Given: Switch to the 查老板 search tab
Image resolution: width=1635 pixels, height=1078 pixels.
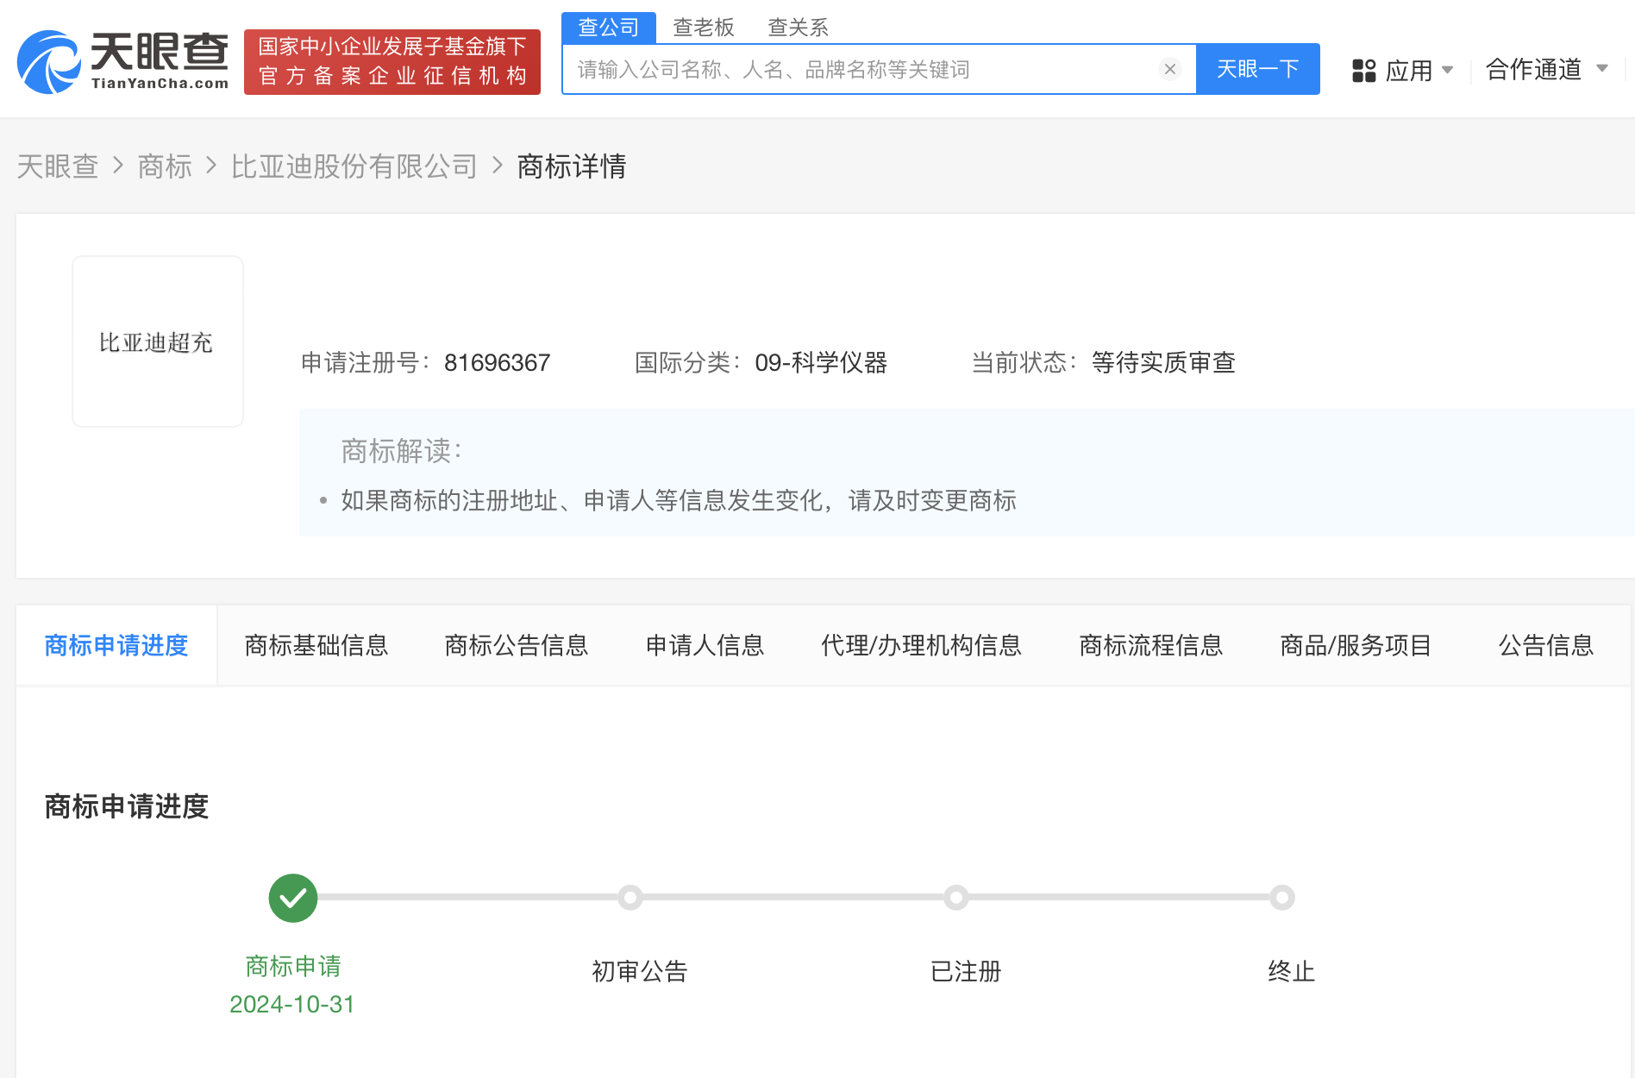Looking at the screenshot, I should click(x=703, y=28).
